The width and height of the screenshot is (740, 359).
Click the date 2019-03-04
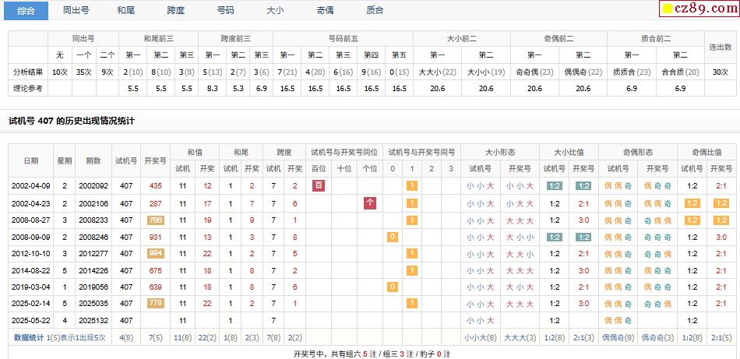tap(30, 287)
